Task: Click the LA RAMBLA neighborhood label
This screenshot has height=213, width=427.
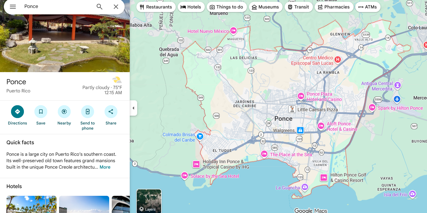Action: 328,73
